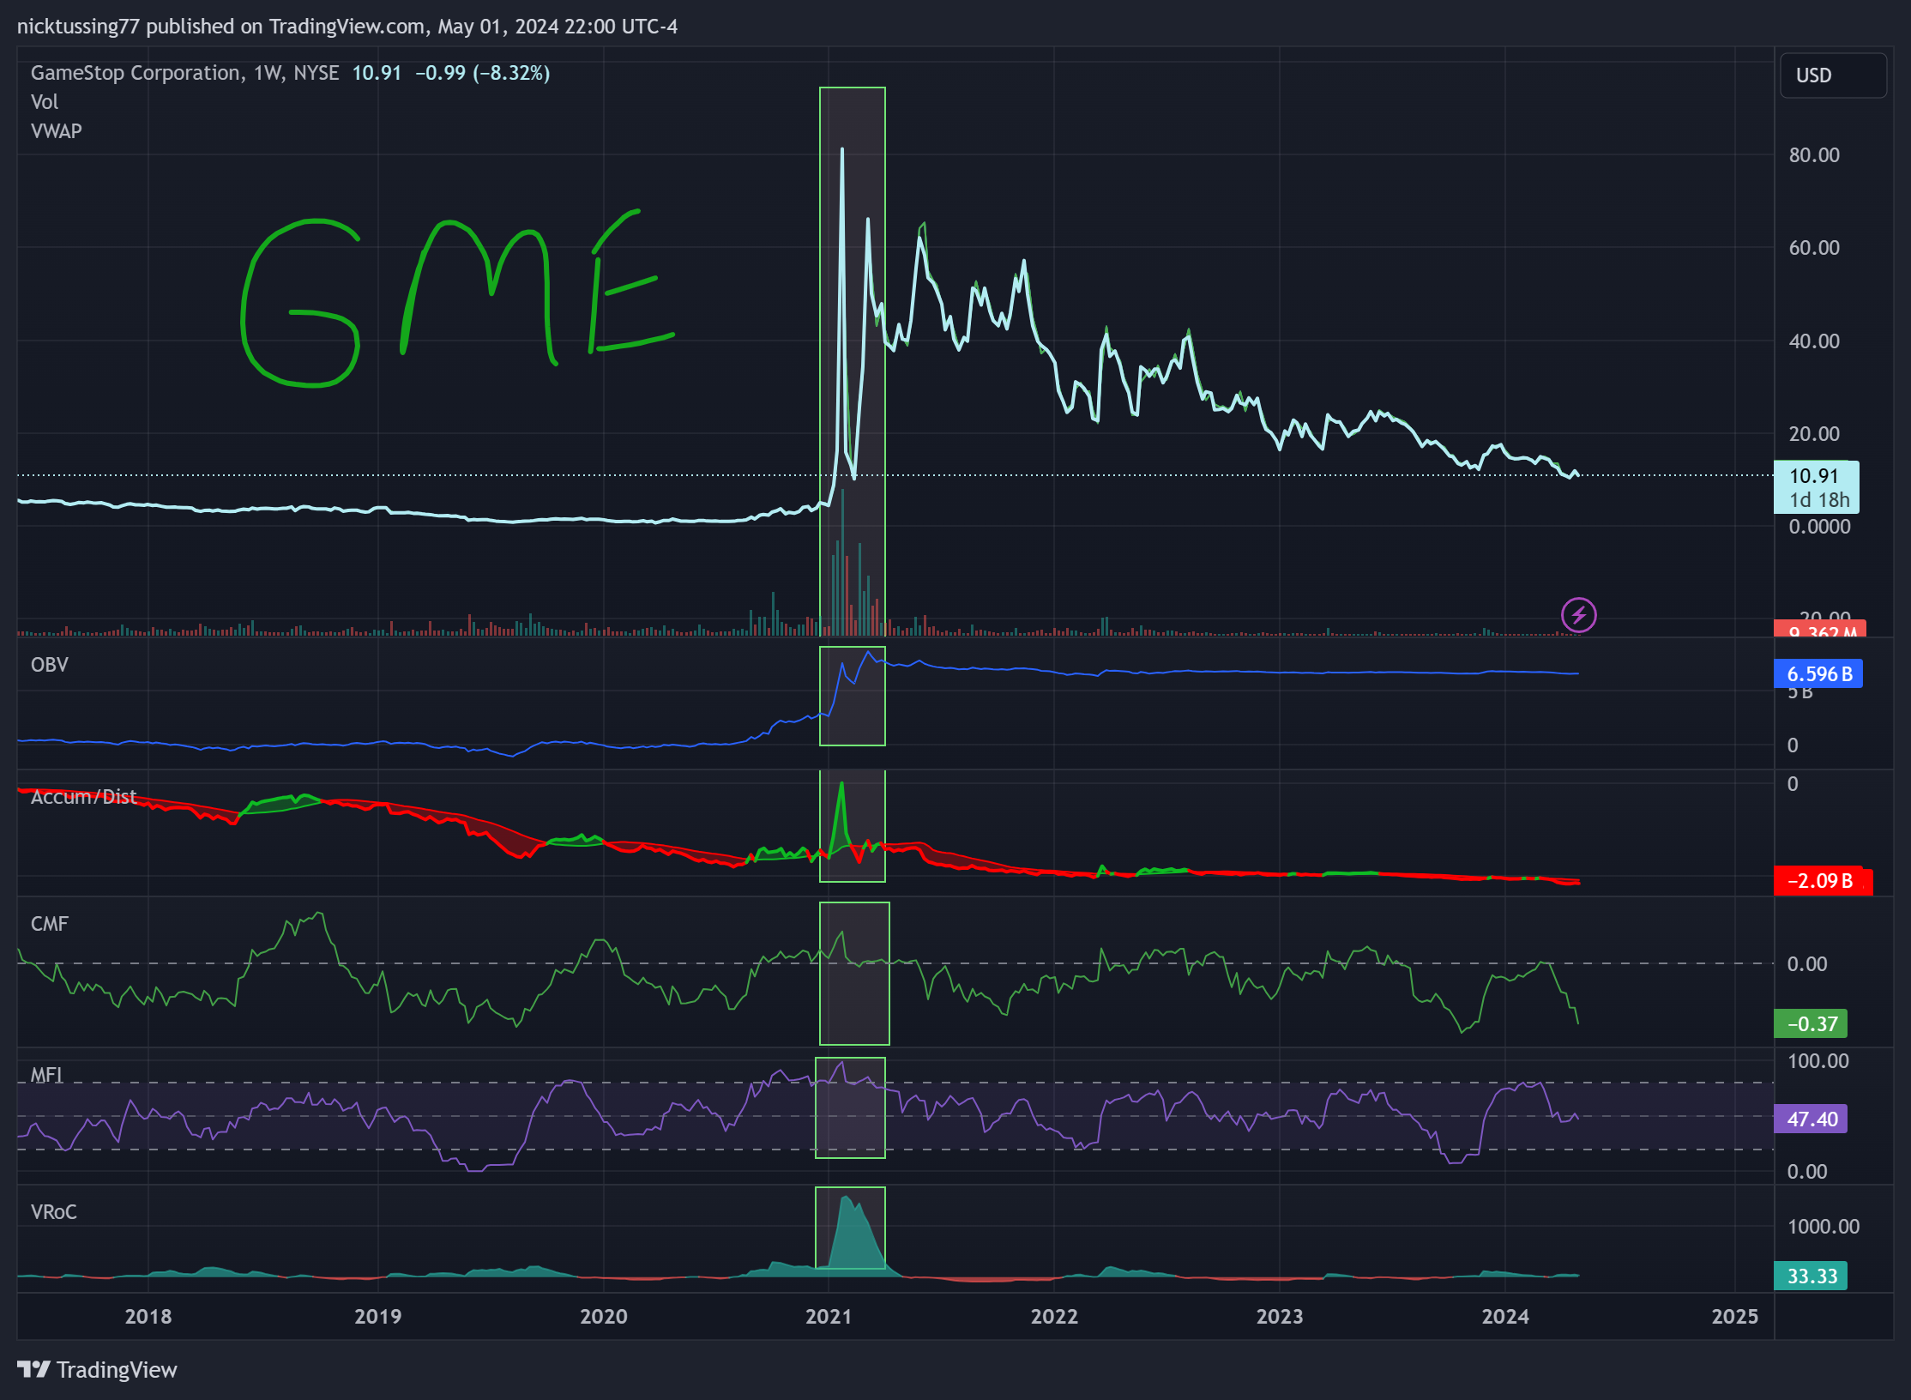Click the 2020 label on time axis
This screenshot has height=1400, width=1911.
604,1317
